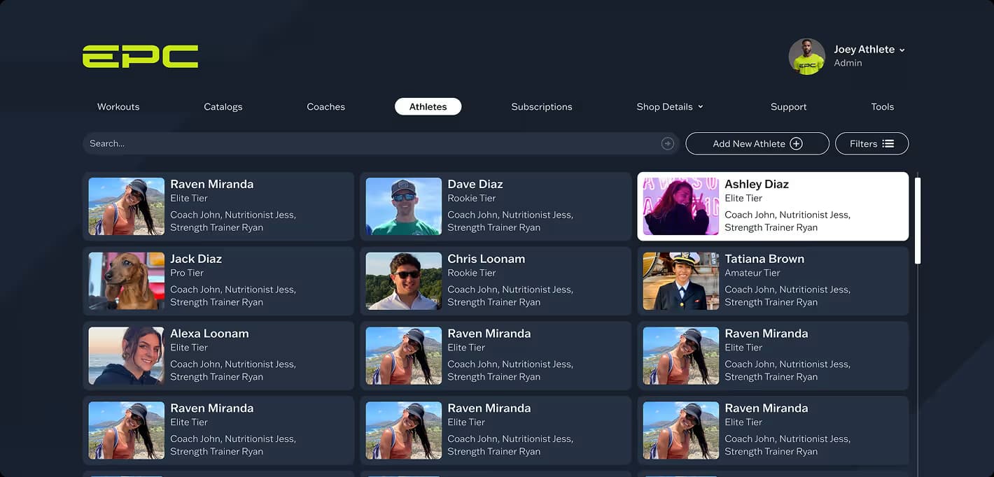Open Dave Diaz's photo thumbnail

click(404, 206)
